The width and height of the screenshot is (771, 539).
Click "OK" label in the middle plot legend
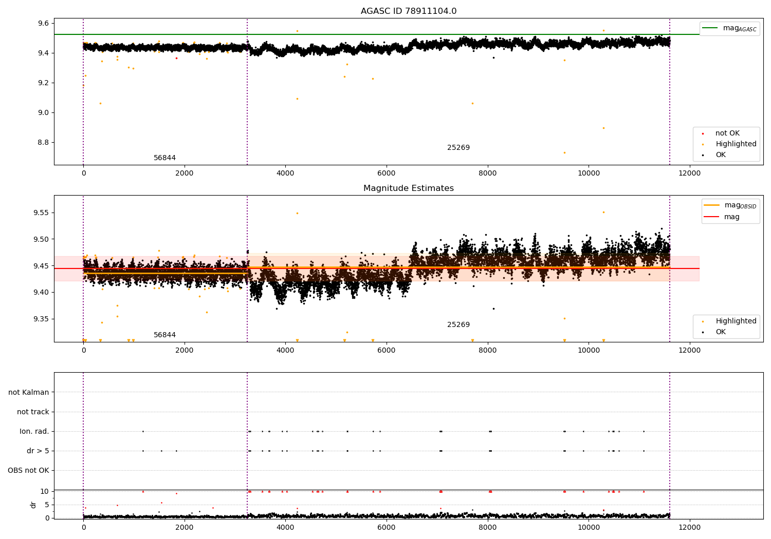[x=721, y=332]
